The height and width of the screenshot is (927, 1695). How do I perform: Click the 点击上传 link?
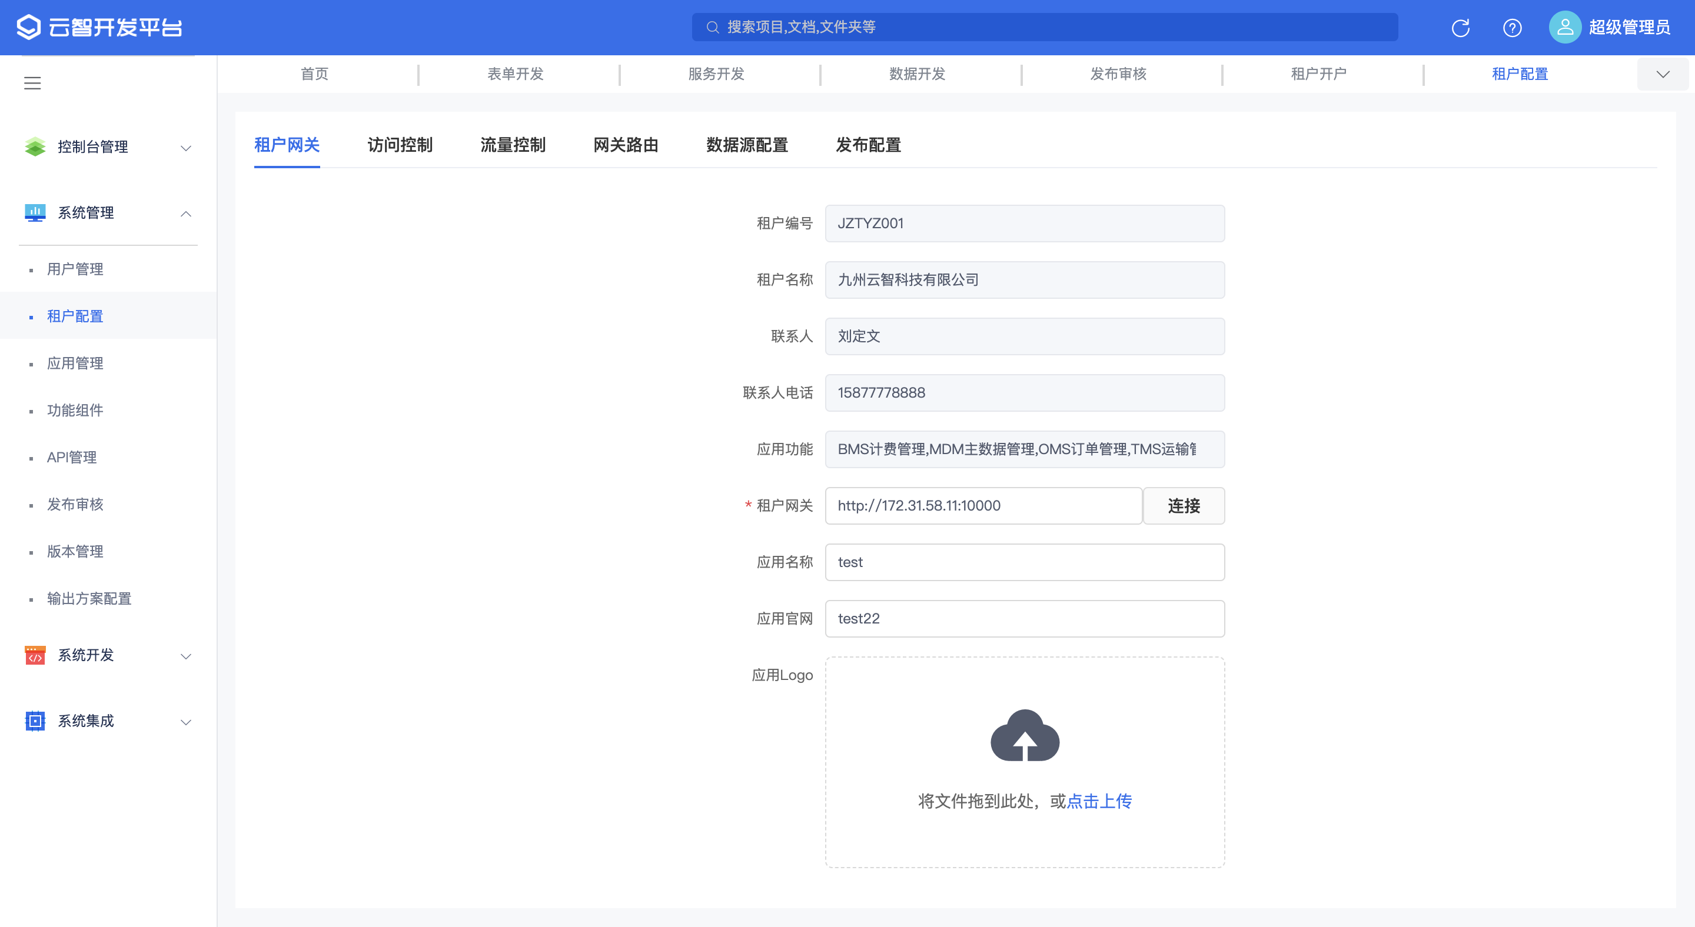click(x=1099, y=802)
